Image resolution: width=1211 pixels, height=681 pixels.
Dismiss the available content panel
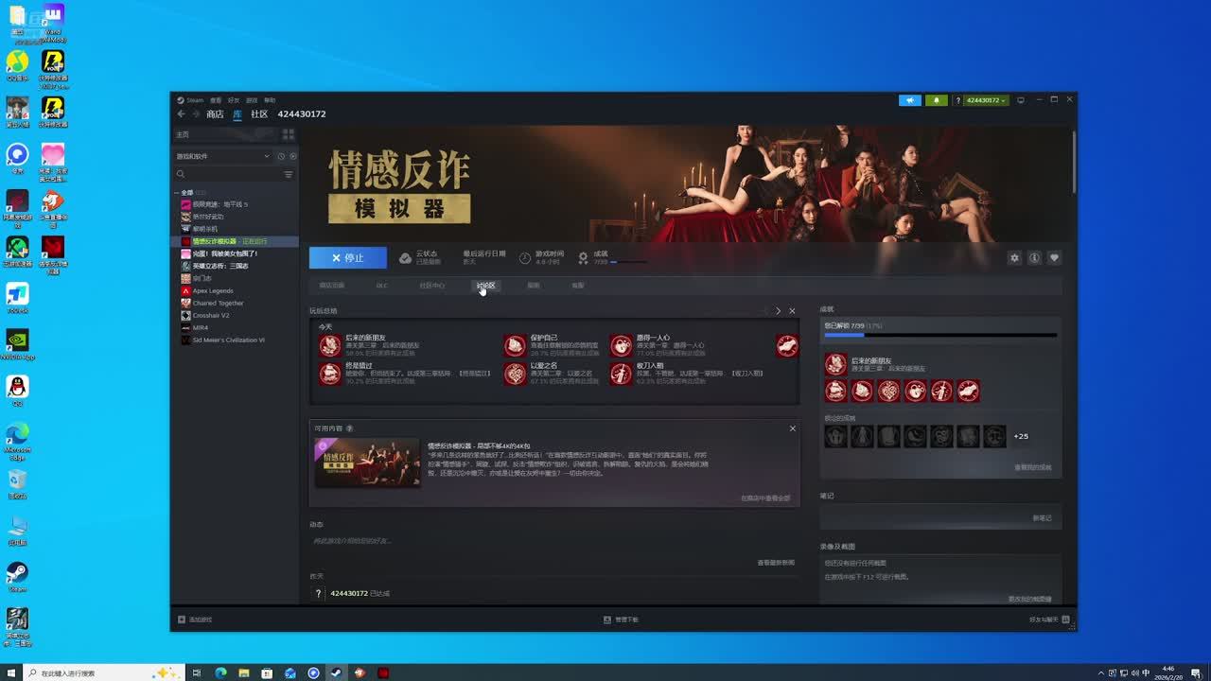tap(793, 428)
